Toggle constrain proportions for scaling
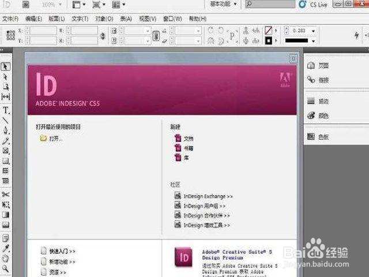 (x=156, y=36)
